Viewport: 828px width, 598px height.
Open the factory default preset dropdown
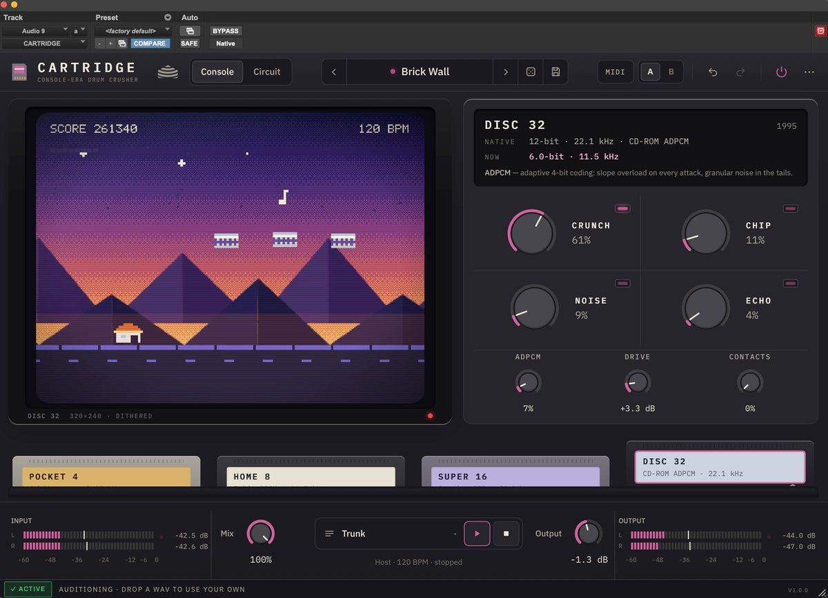coord(132,31)
